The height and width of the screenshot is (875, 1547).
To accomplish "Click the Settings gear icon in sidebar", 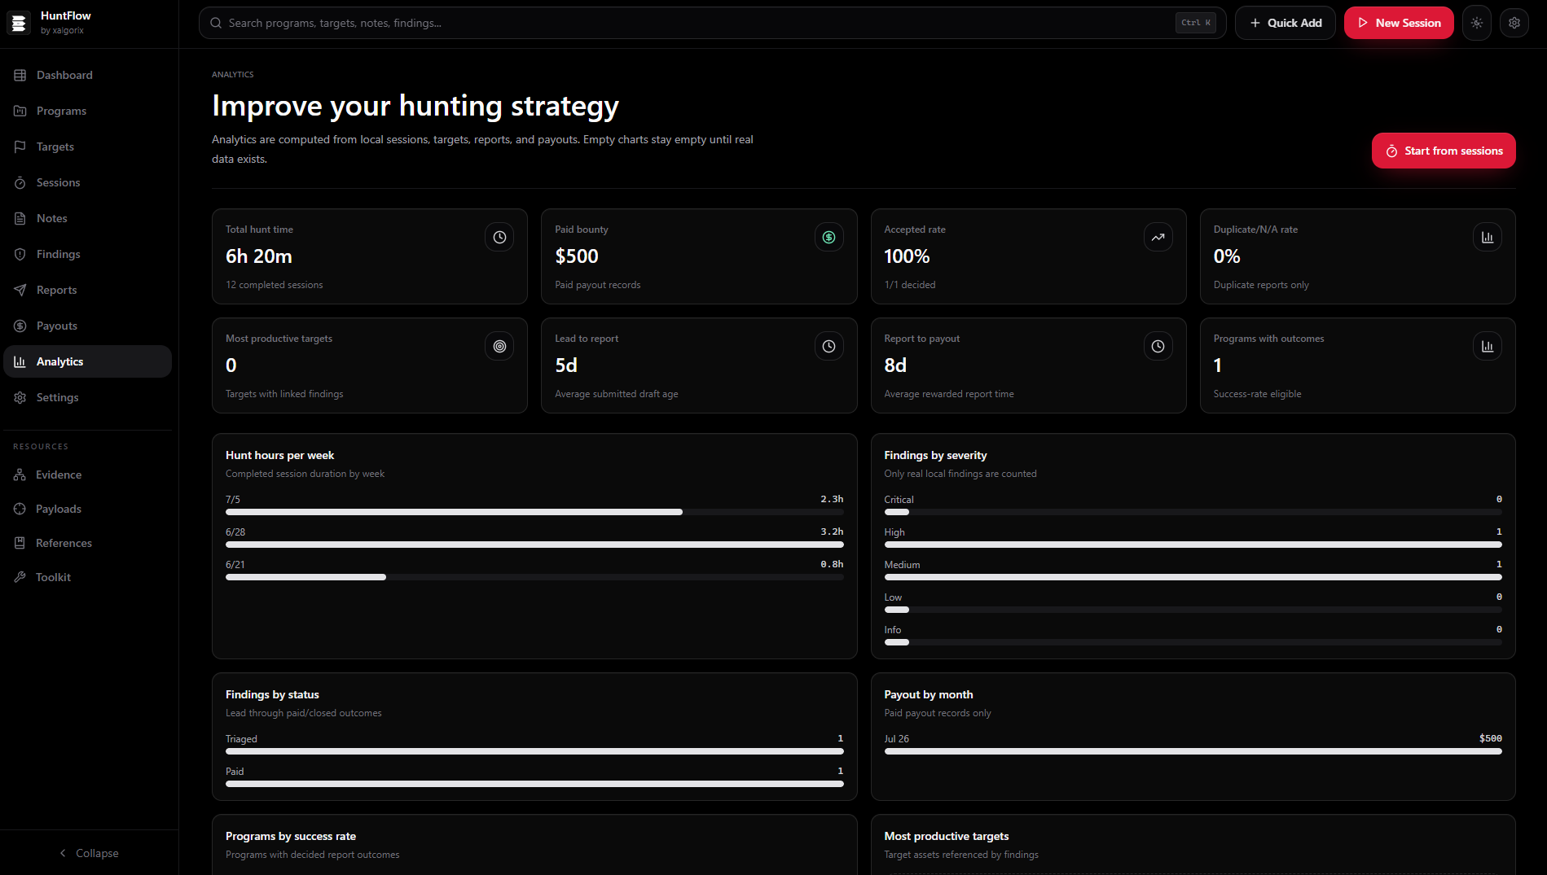I will (20, 397).
